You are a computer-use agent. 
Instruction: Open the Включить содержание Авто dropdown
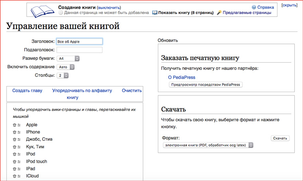pyautogui.click(x=65, y=67)
